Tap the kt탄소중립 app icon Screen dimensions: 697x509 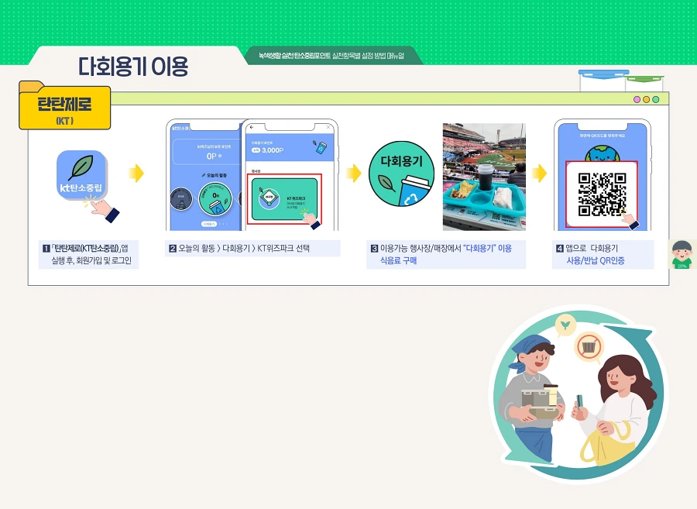(x=81, y=175)
